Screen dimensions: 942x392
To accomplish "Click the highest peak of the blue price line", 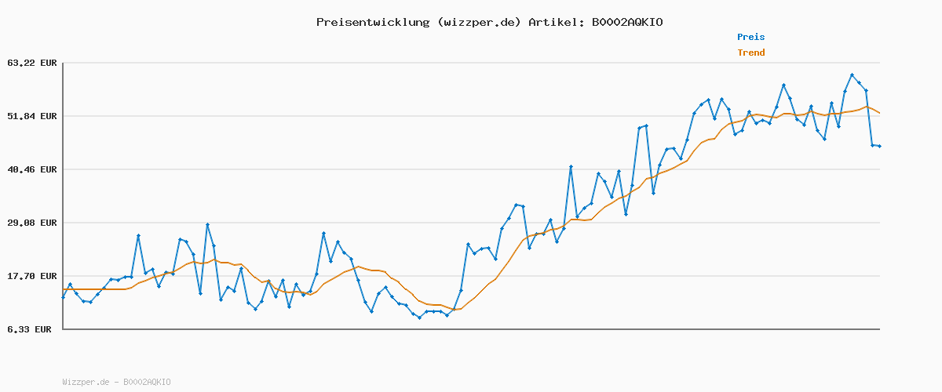I will 852,75.
